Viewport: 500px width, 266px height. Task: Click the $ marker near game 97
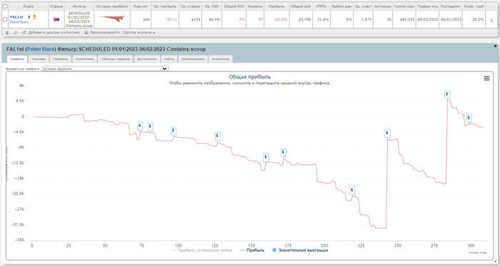pos(173,131)
